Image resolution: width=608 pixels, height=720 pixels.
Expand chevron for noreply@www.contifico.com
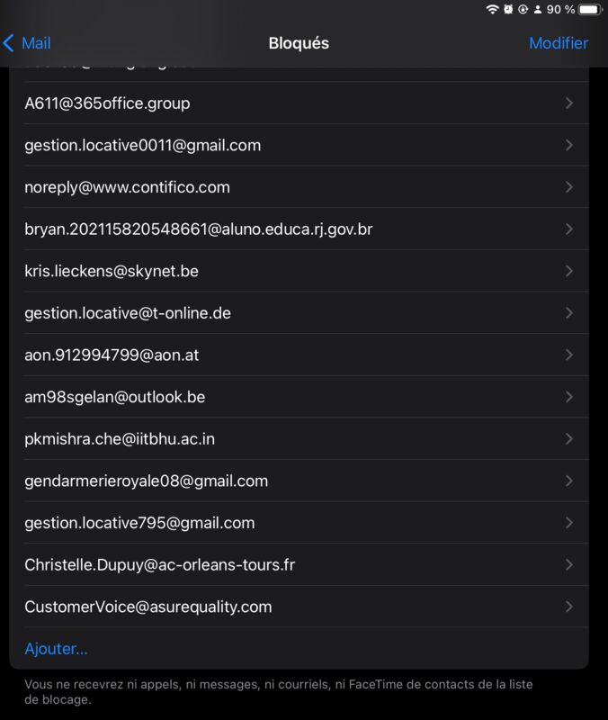click(x=569, y=187)
